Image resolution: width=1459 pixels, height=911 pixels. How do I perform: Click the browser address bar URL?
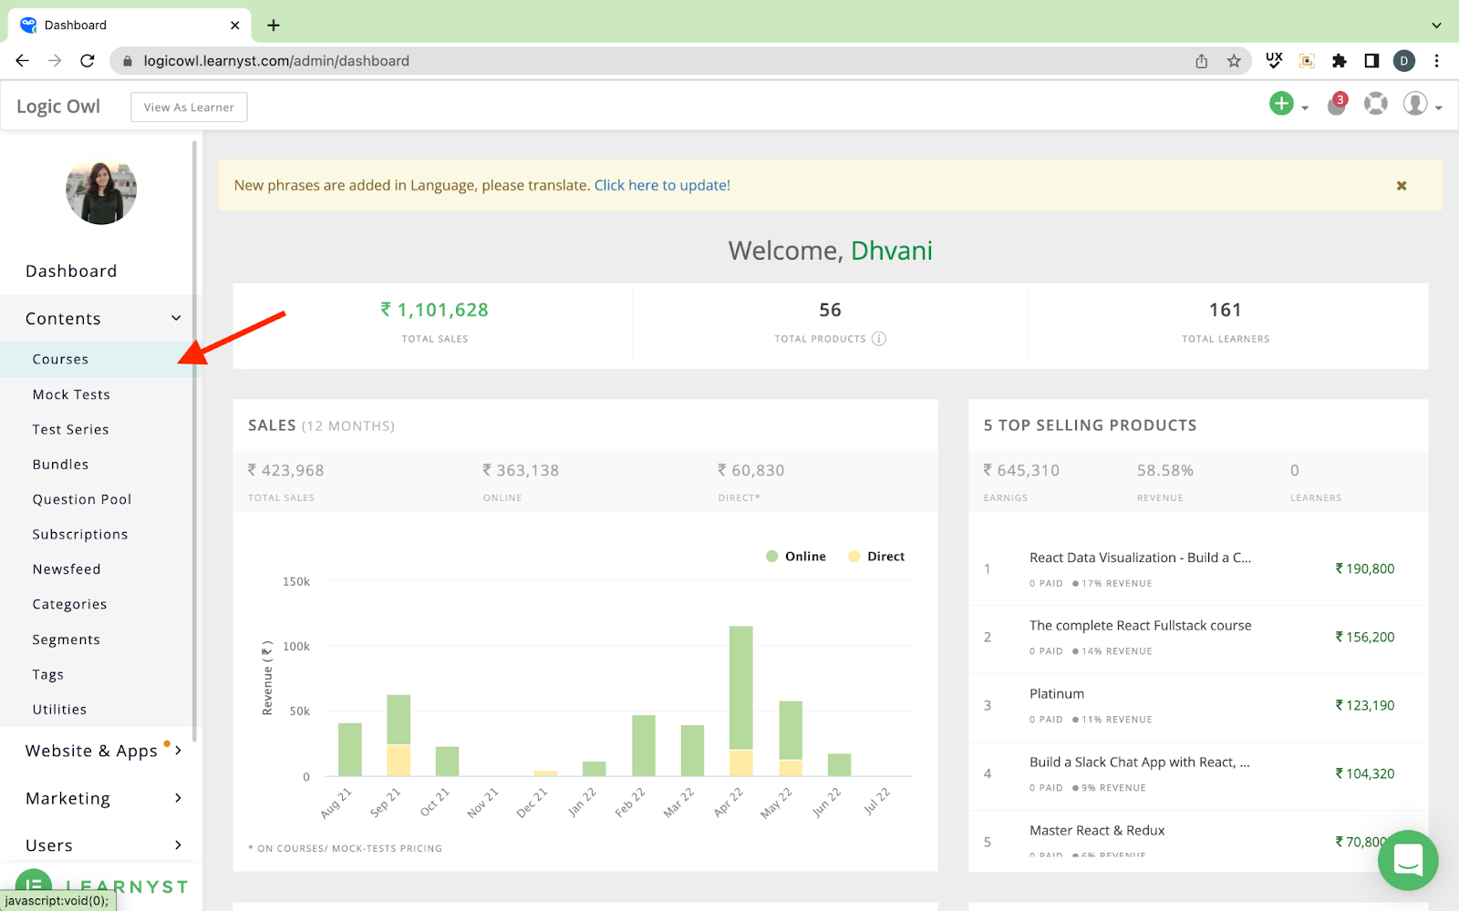pyautogui.click(x=276, y=61)
